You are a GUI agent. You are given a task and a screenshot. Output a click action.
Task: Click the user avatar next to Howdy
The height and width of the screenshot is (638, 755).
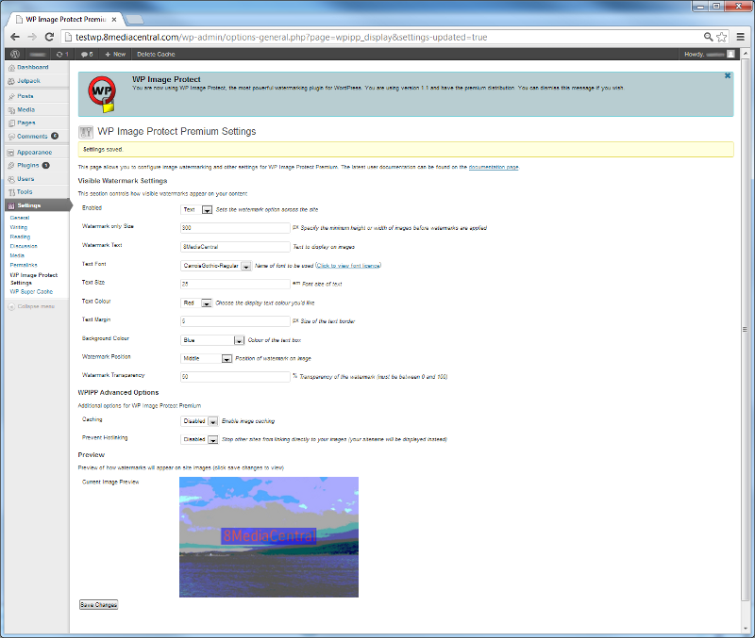(x=730, y=55)
